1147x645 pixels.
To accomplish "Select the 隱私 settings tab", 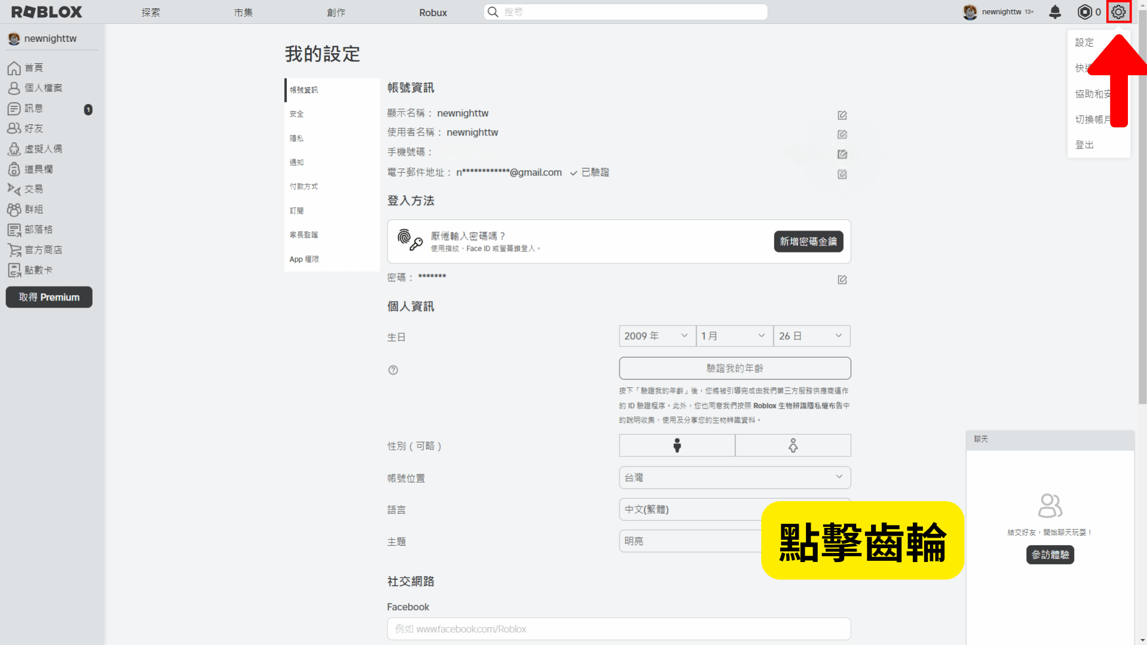I will [332, 139].
